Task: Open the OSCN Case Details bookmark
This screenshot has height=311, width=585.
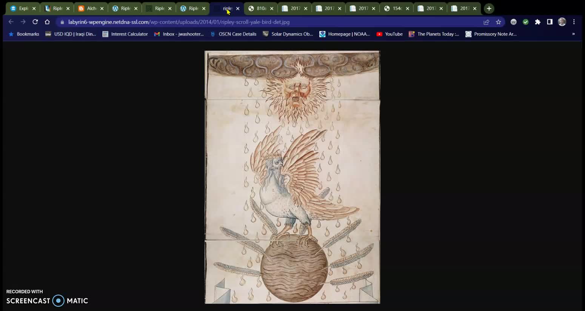Action: (x=233, y=34)
